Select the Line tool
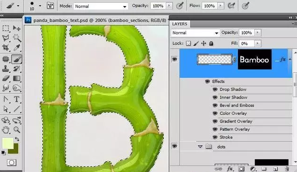This screenshot has width=297, height=172. [17, 109]
